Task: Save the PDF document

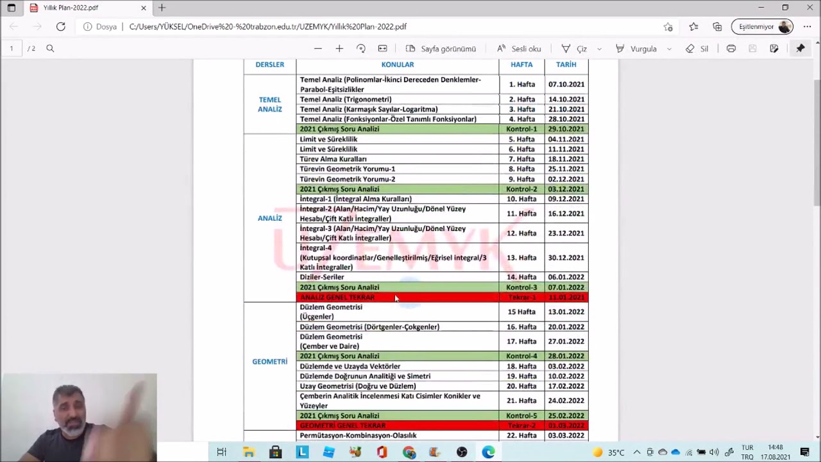Action: [753, 49]
